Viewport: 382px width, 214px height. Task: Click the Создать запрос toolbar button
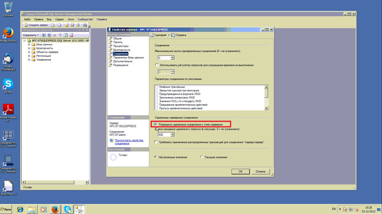[x=36, y=25]
